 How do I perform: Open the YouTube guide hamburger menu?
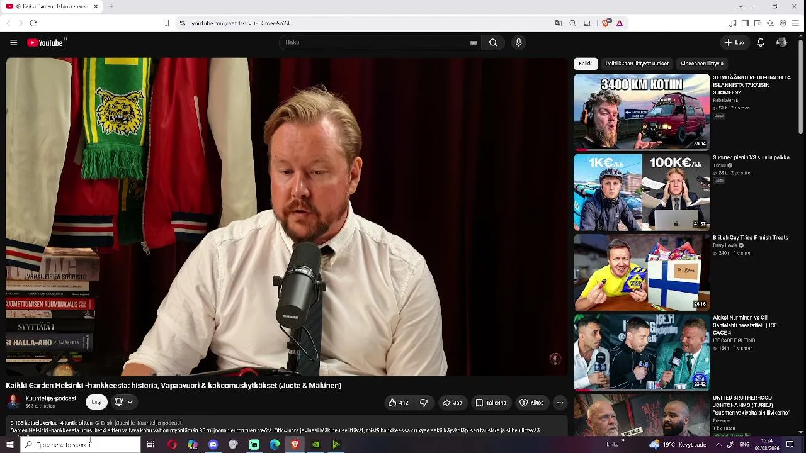click(13, 43)
